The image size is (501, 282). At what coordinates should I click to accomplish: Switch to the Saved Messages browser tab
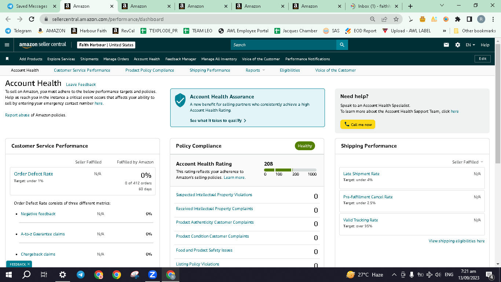pos(32,6)
